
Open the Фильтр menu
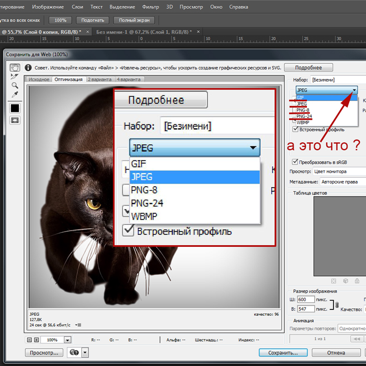151,7
